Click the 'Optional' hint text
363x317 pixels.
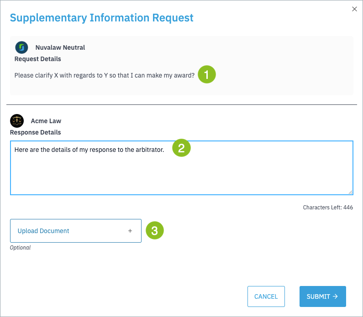[20, 248]
